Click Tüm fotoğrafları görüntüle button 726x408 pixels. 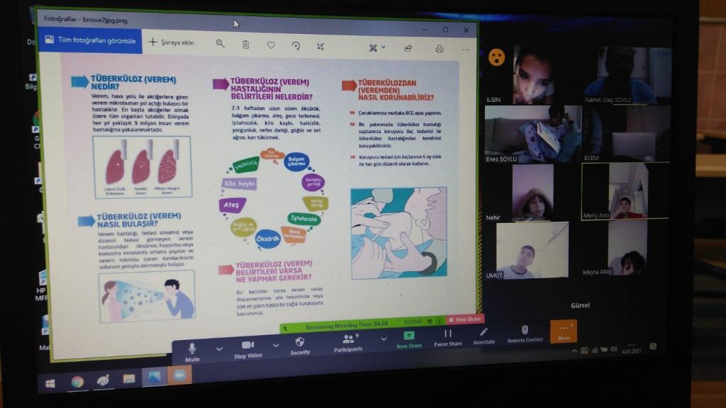pos(91,40)
